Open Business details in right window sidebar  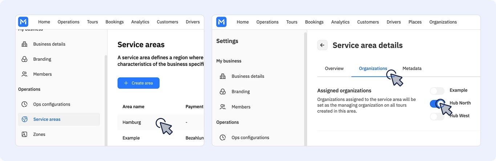[248, 76]
